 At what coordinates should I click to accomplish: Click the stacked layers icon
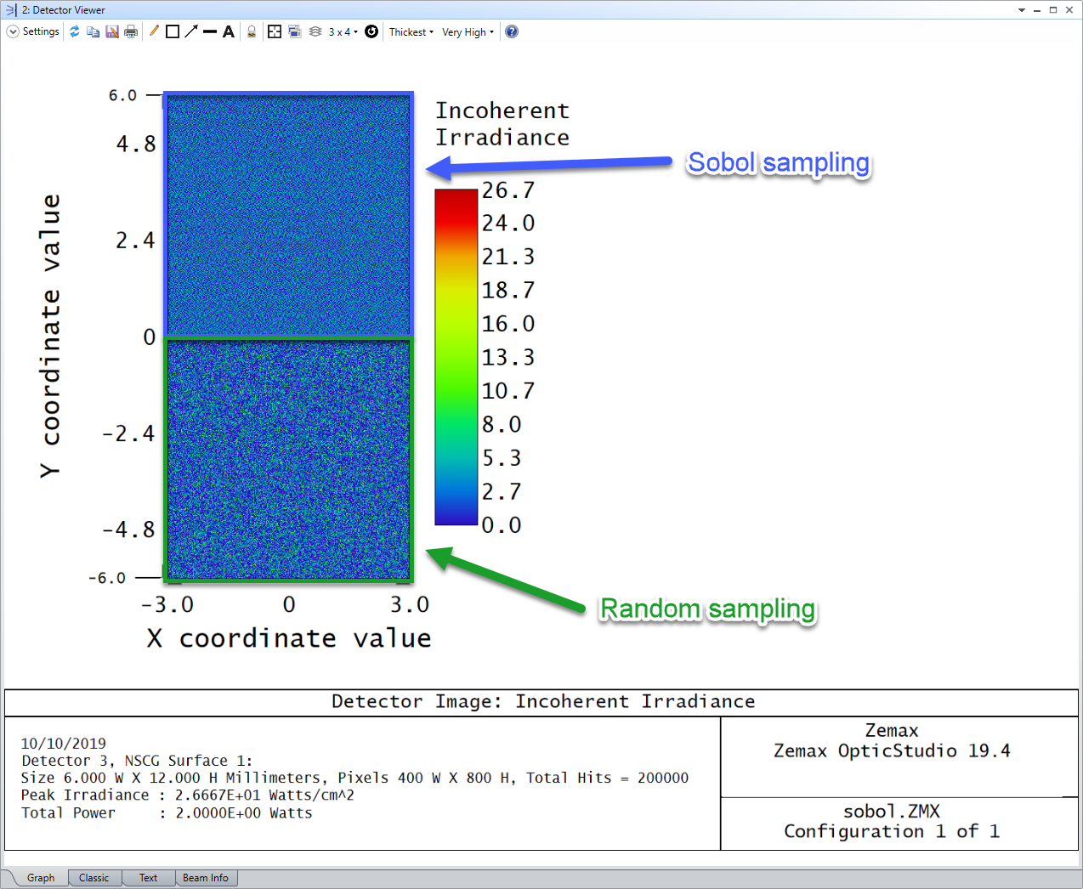click(315, 31)
